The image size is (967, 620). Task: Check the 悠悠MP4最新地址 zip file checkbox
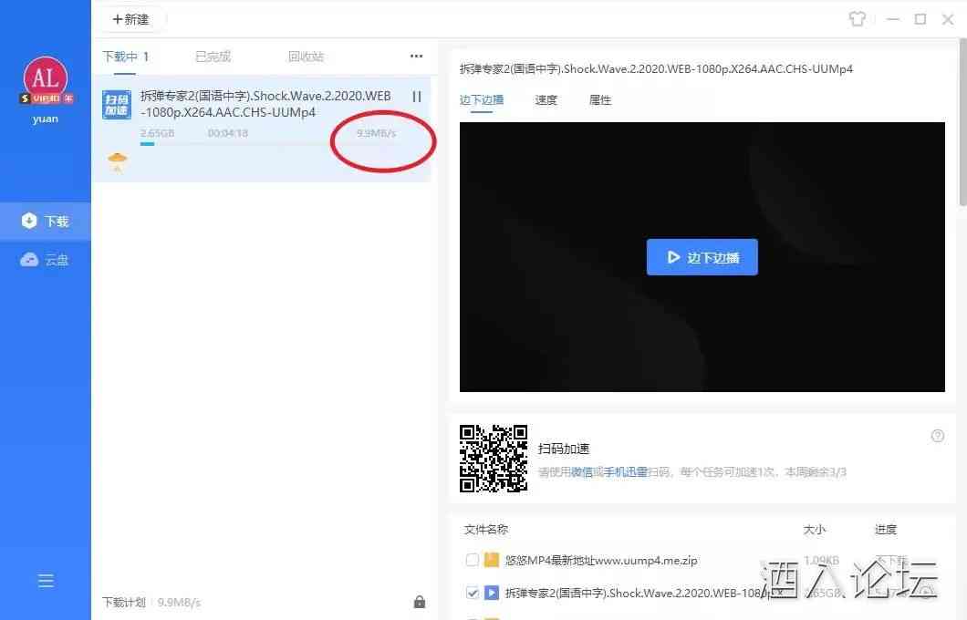(472, 560)
